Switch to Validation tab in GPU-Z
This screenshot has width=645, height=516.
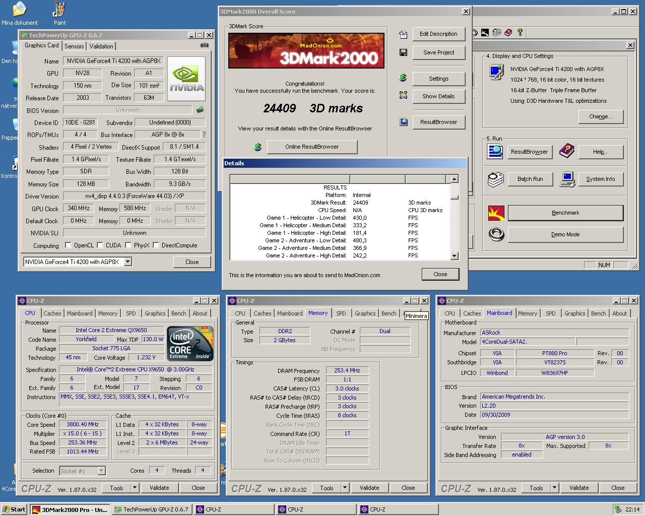click(x=101, y=46)
